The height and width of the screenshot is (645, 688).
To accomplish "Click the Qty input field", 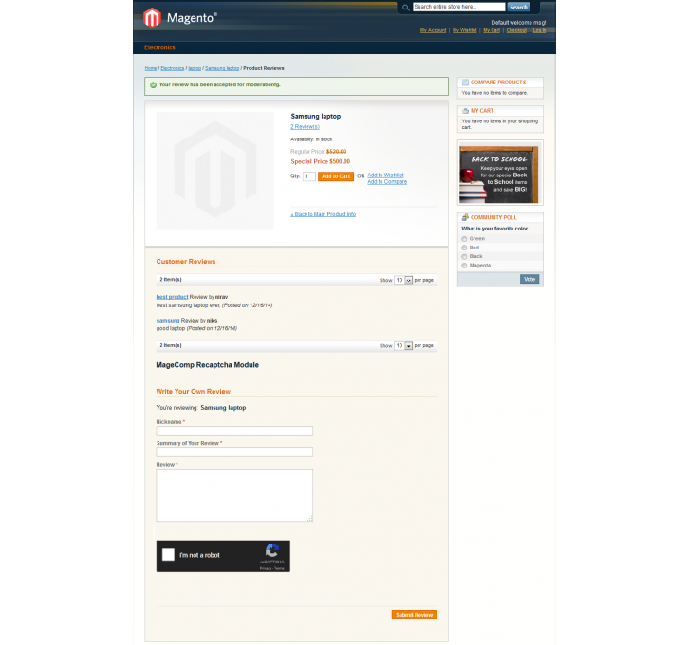I will tap(309, 176).
